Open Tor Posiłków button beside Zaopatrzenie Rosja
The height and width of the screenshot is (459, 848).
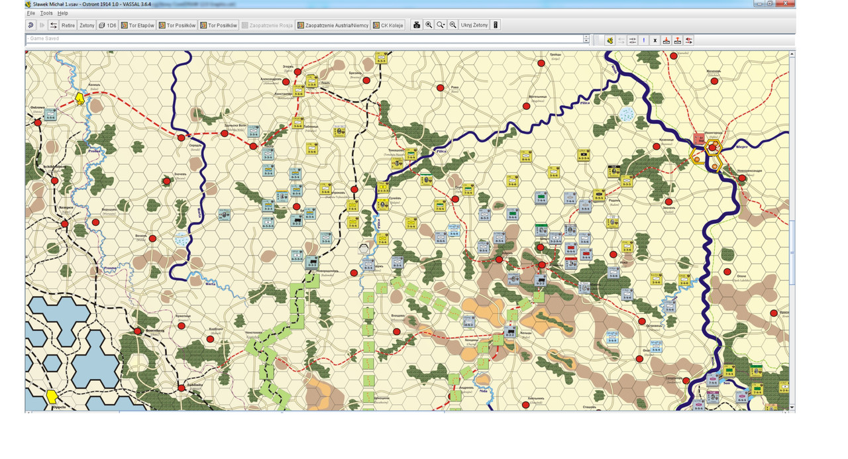click(x=219, y=25)
